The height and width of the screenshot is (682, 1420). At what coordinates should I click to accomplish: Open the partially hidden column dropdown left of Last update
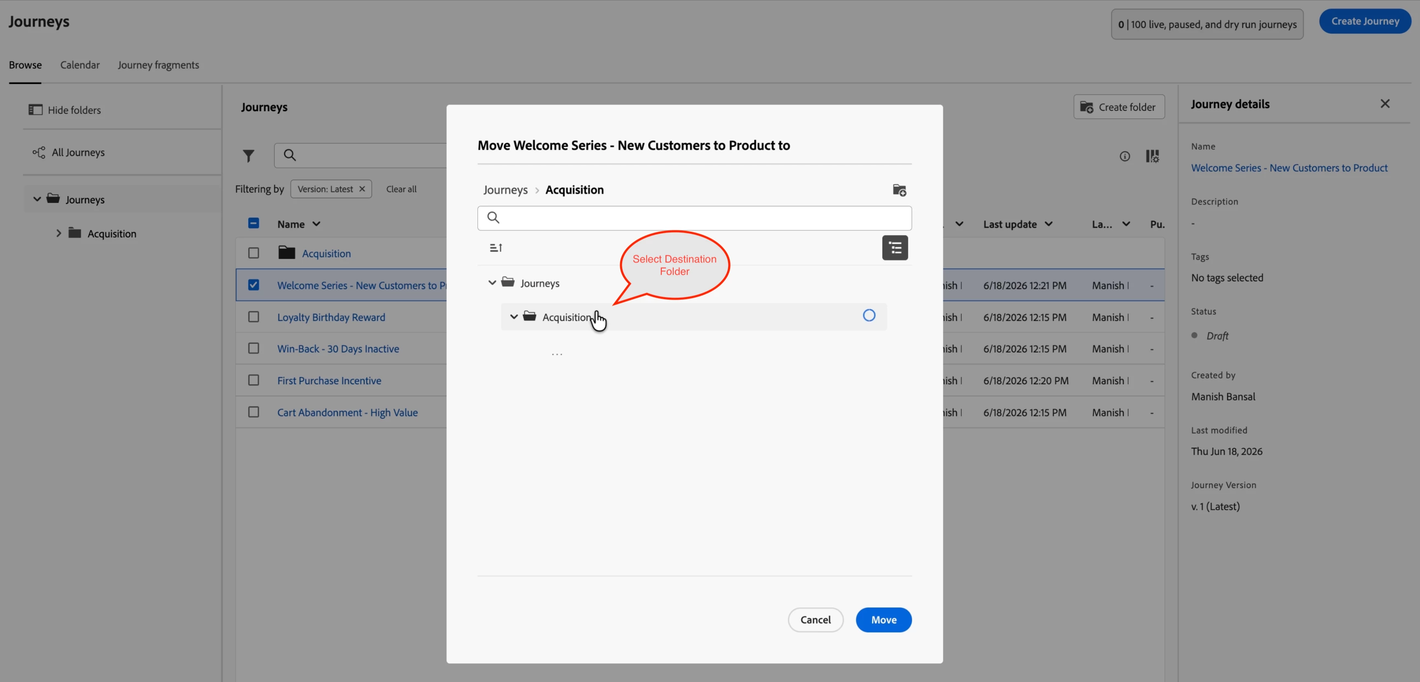[x=959, y=224]
